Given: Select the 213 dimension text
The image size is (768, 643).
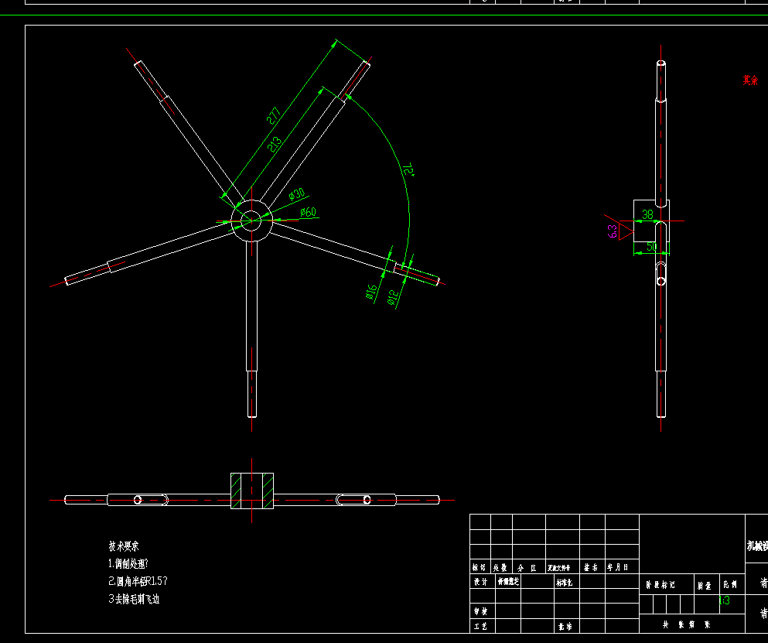Looking at the screenshot, I should pos(275,144).
